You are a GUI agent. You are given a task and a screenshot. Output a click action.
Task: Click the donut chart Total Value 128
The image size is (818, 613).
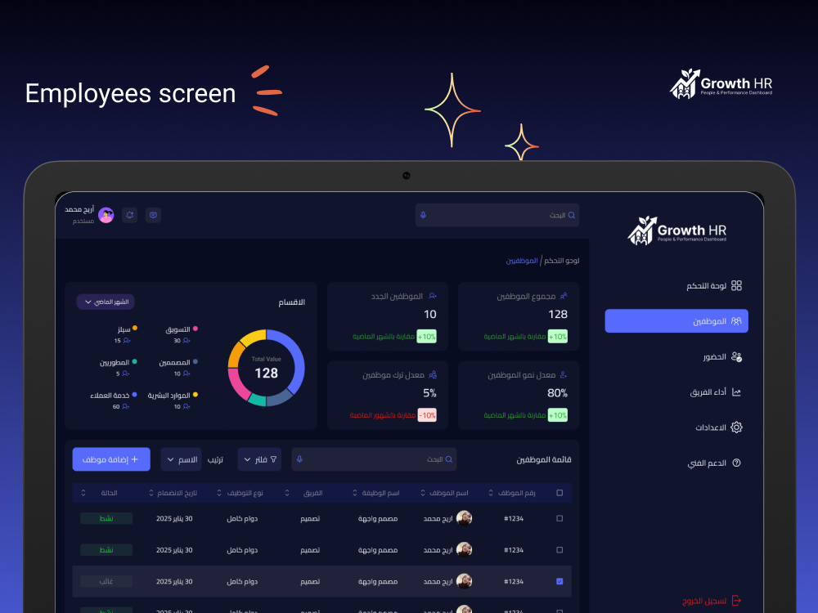coord(267,368)
